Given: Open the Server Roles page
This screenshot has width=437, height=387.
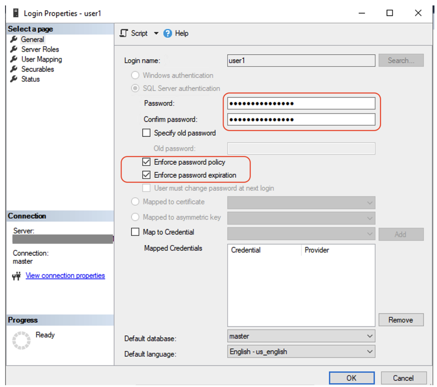Looking at the screenshot, I should pyautogui.click(x=40, y=49).
